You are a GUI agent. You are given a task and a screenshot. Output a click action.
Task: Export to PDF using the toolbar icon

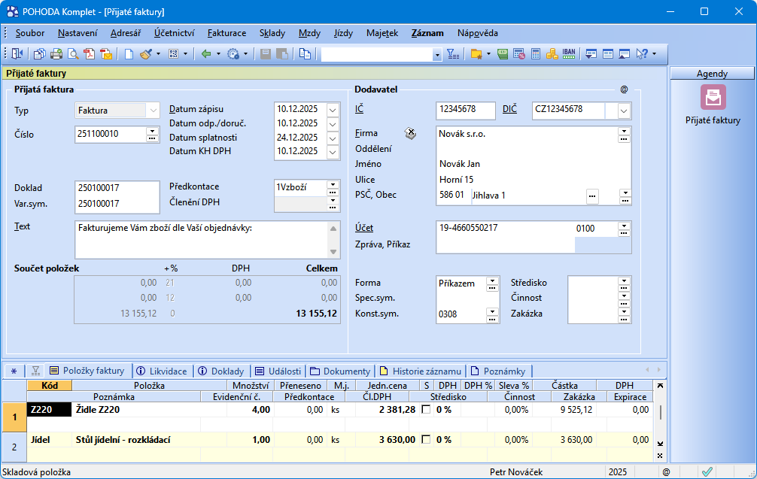coord(90,54)
